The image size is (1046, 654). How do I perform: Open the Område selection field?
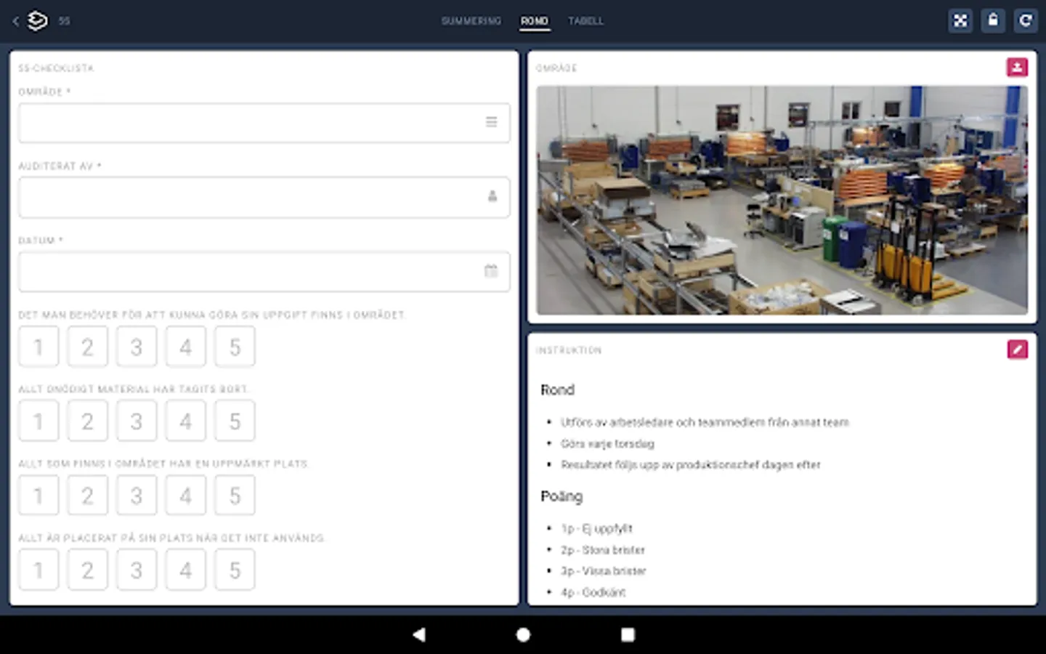(x=264, y=122)
